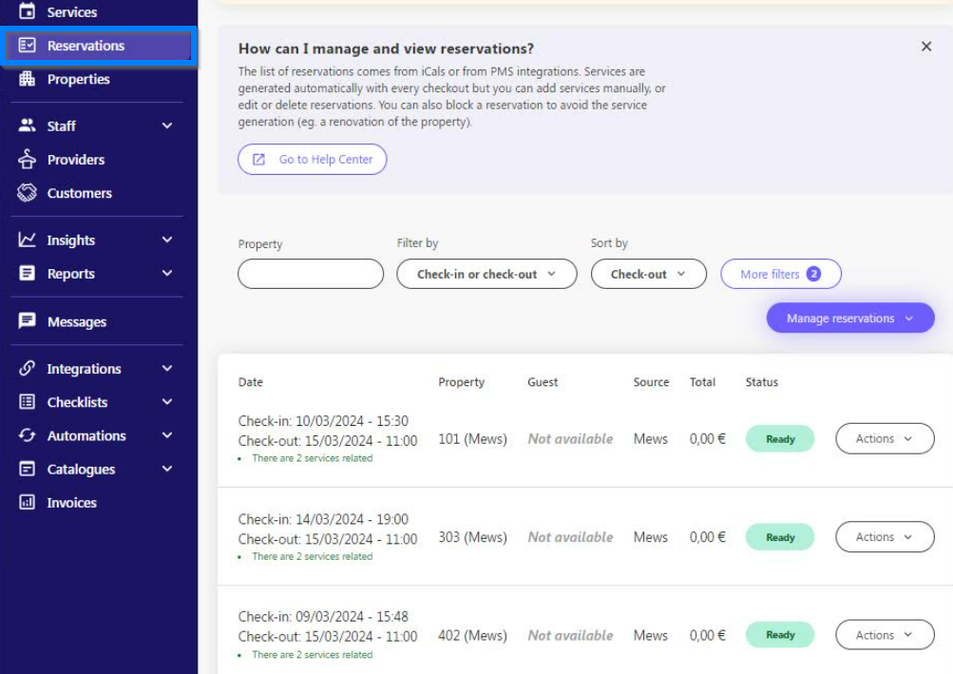953x674 pixels.
Task: Expand the Reports submenu chevron
Action: [167, 274]
